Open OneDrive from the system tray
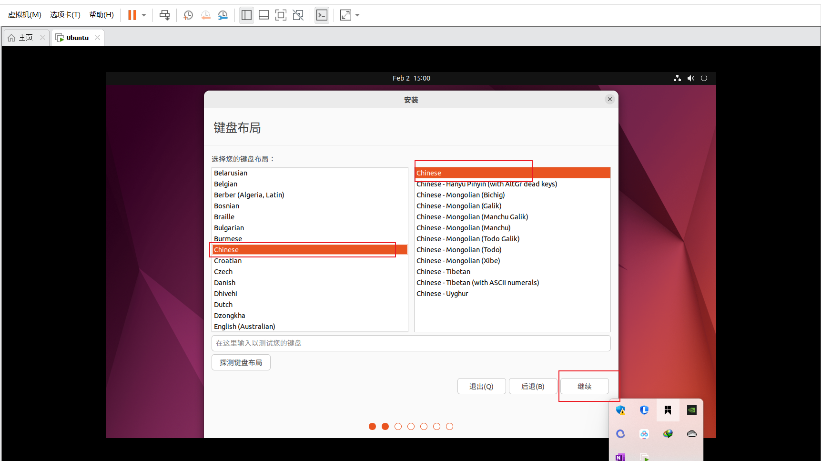 tap(692, 434)
